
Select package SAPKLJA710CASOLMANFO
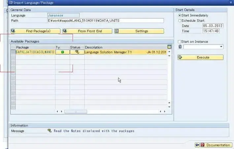[35, 52]
